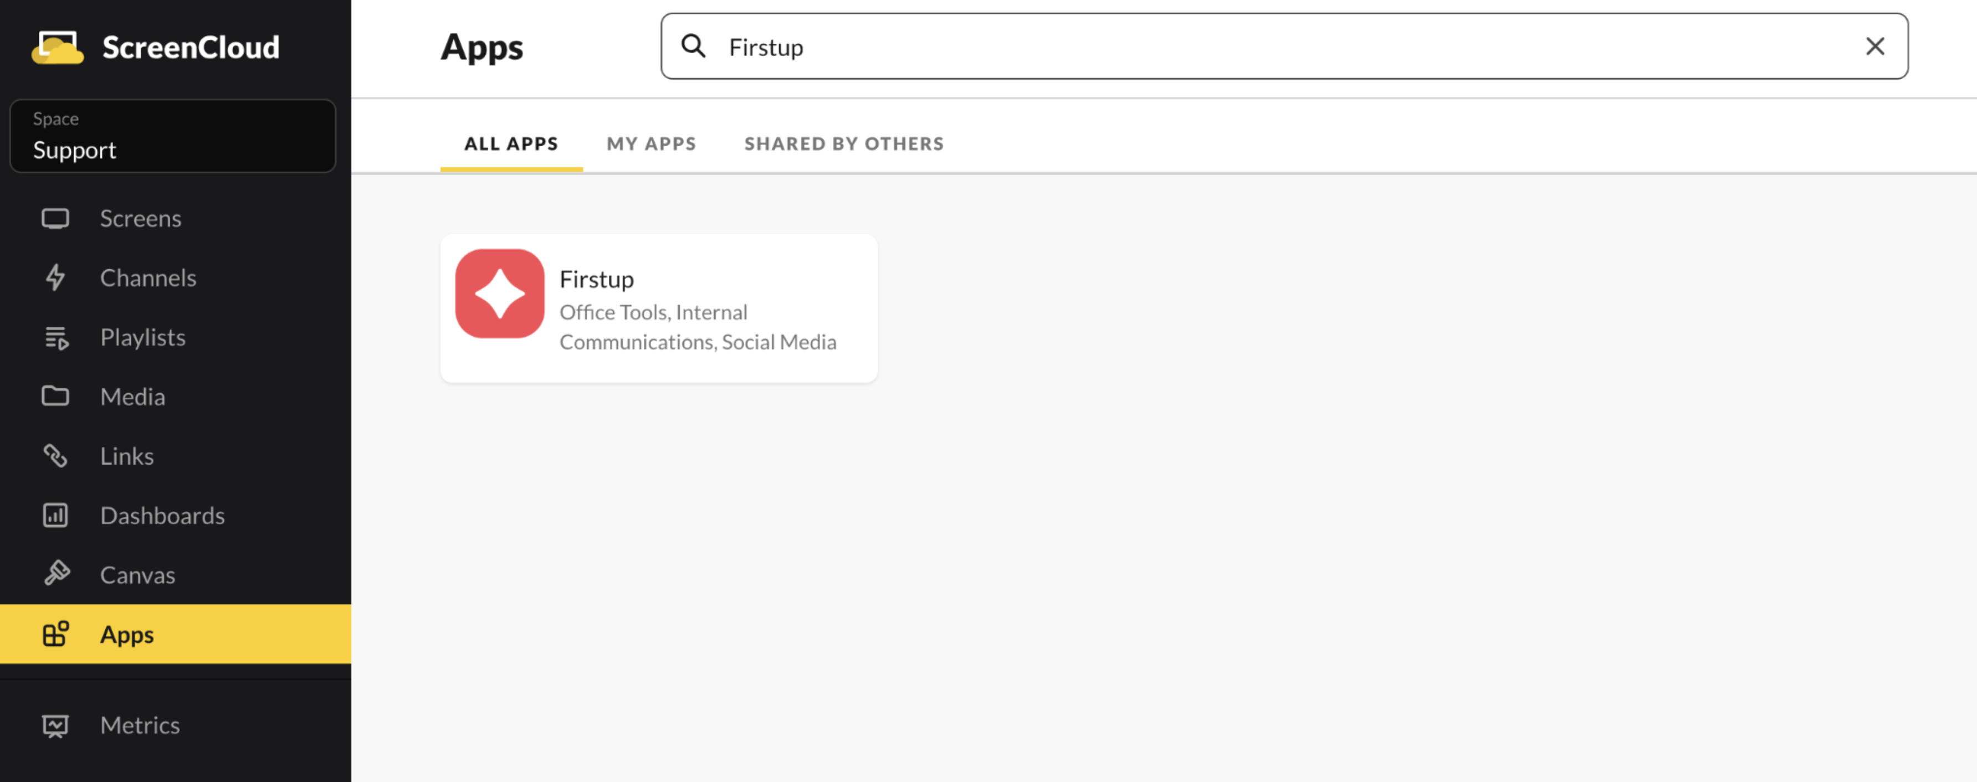Screen dimensions: 1977x782
Task: Select the highlighted Apps menu item
Action: (x=176, y=634)
